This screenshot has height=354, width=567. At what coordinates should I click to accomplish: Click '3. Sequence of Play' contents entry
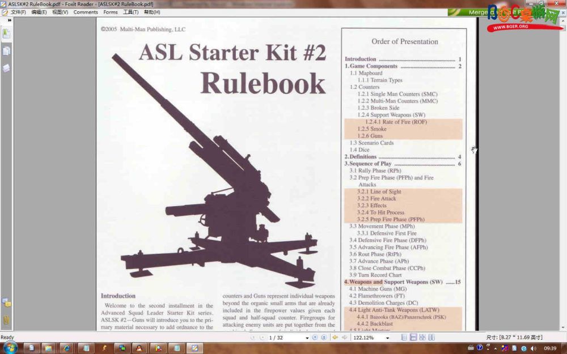click(368, 164)
